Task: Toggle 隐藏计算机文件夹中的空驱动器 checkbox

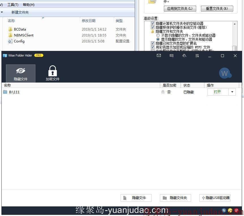Action: (x=153, y=23)
